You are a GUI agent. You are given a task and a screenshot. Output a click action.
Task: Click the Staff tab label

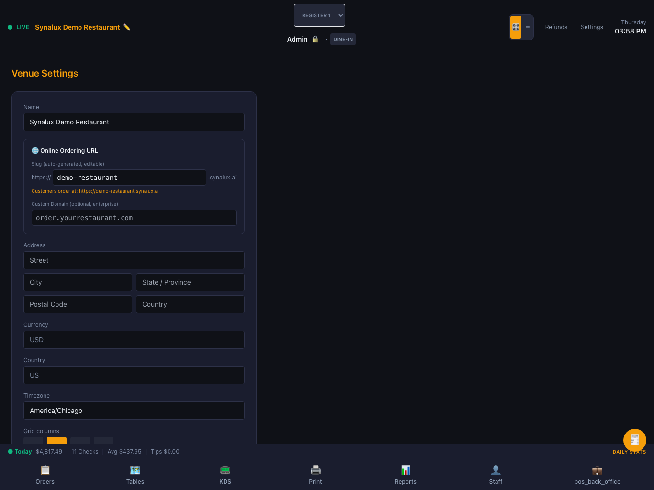(x=496, y=482)
